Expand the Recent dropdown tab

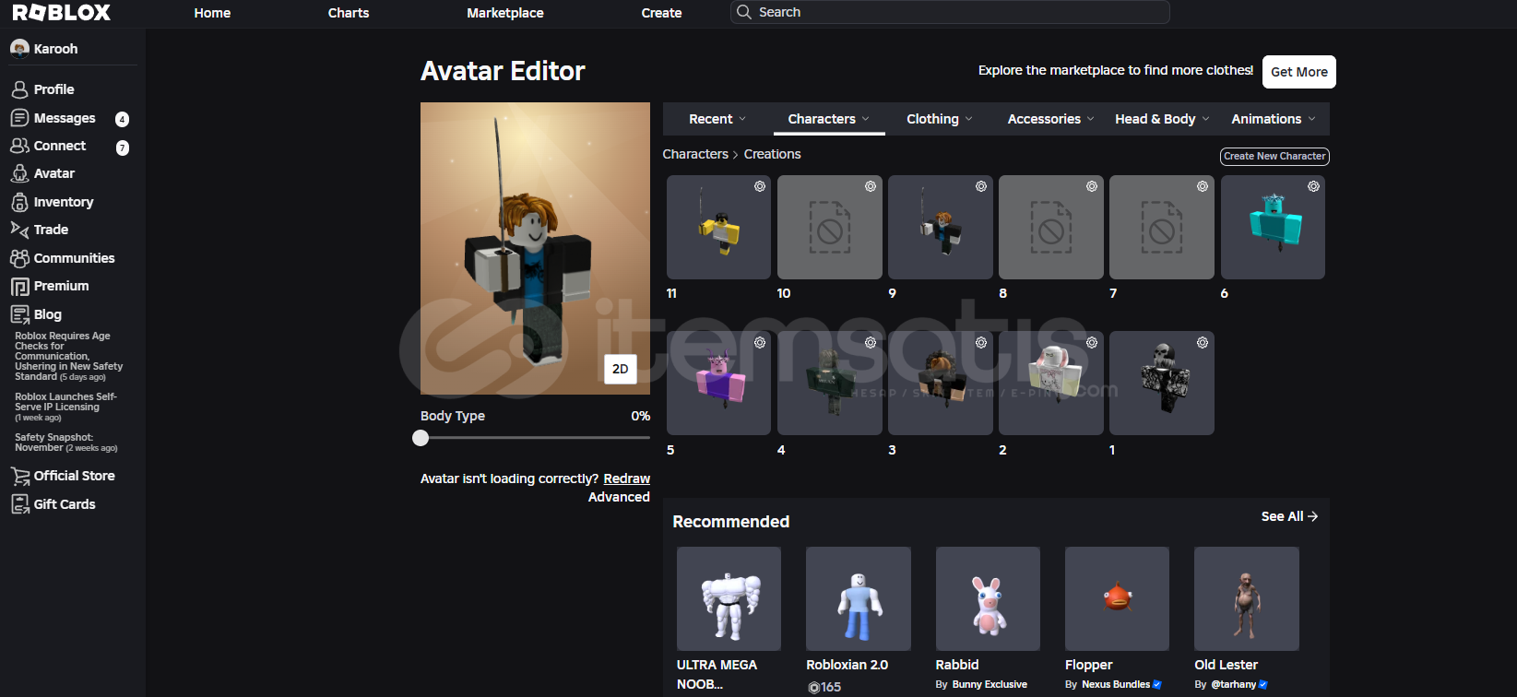click(x=717, y=119)
